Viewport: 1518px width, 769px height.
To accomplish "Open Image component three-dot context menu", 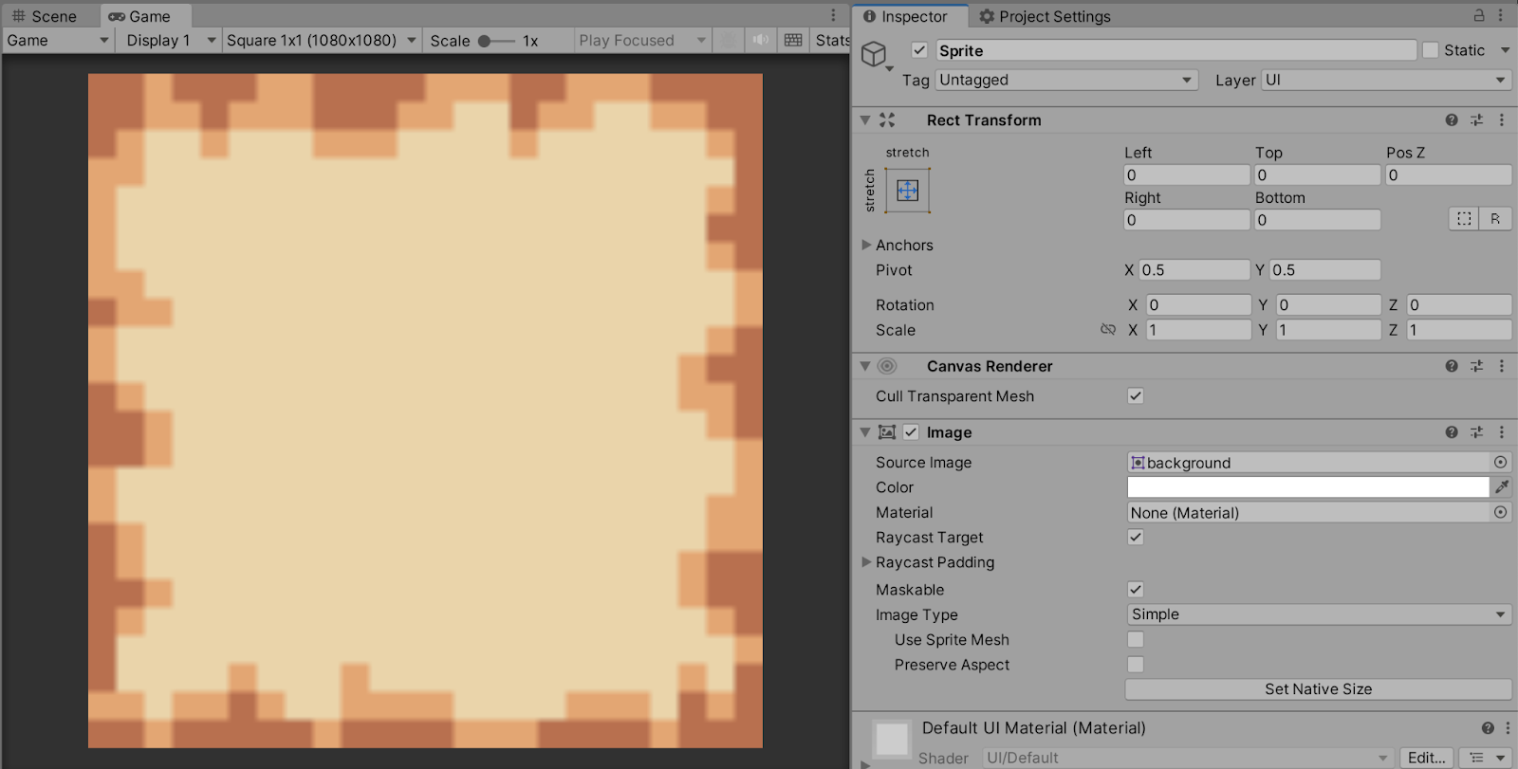I will [x=1501, y=432].
